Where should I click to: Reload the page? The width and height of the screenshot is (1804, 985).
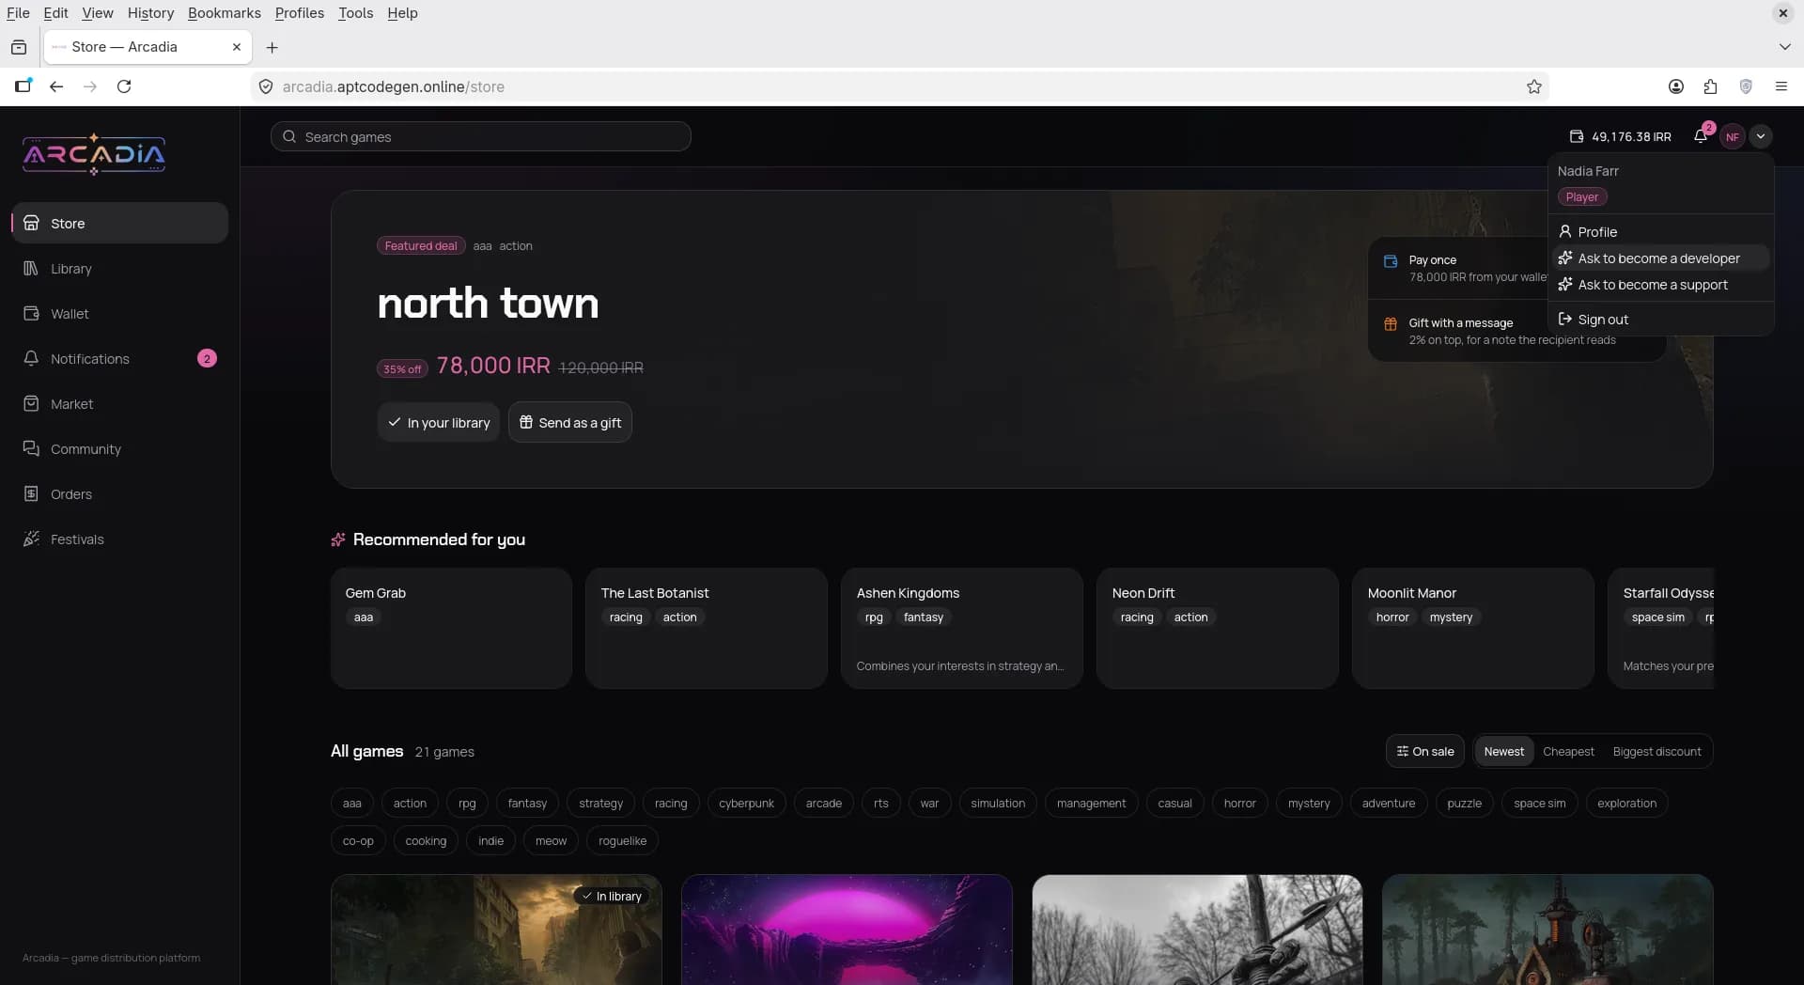click(124, 86)
